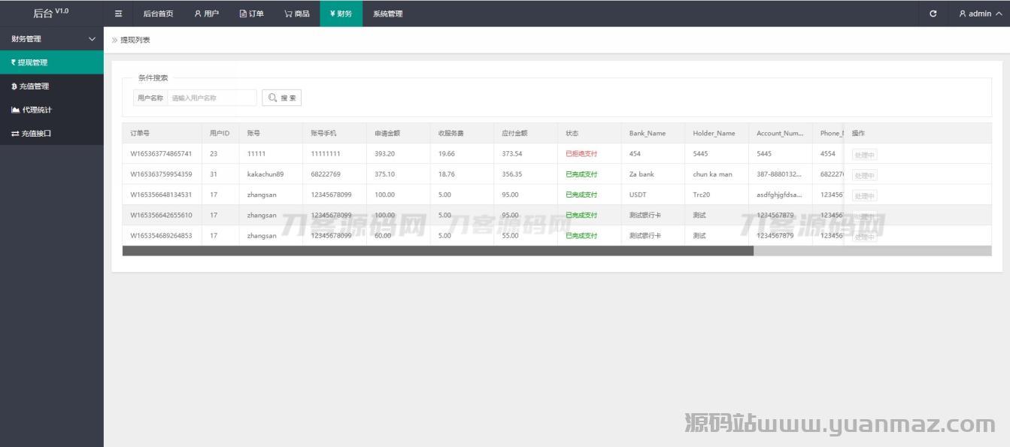Open the 用户 users nav item
This screenshot has width=1010, height=447.
point(206,14)
